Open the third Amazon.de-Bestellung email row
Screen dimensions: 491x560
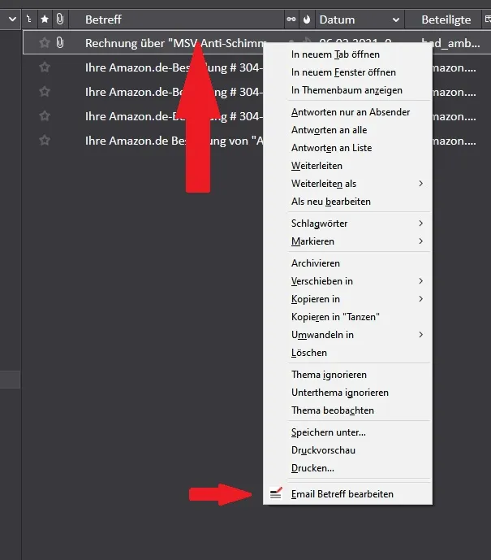(143, 116)
